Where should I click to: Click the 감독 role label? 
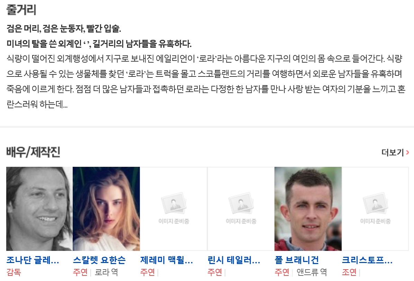tap(14, 272)
